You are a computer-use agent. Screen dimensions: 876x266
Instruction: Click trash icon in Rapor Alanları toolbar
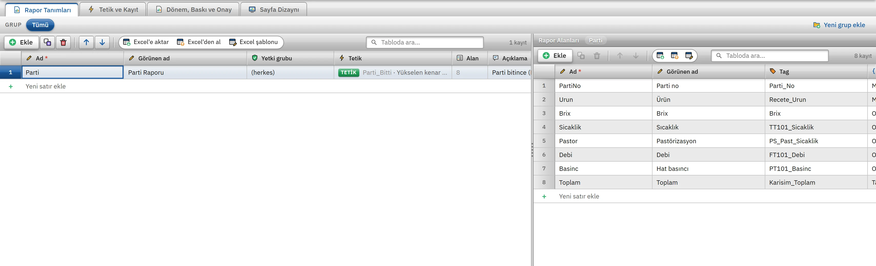597,56
